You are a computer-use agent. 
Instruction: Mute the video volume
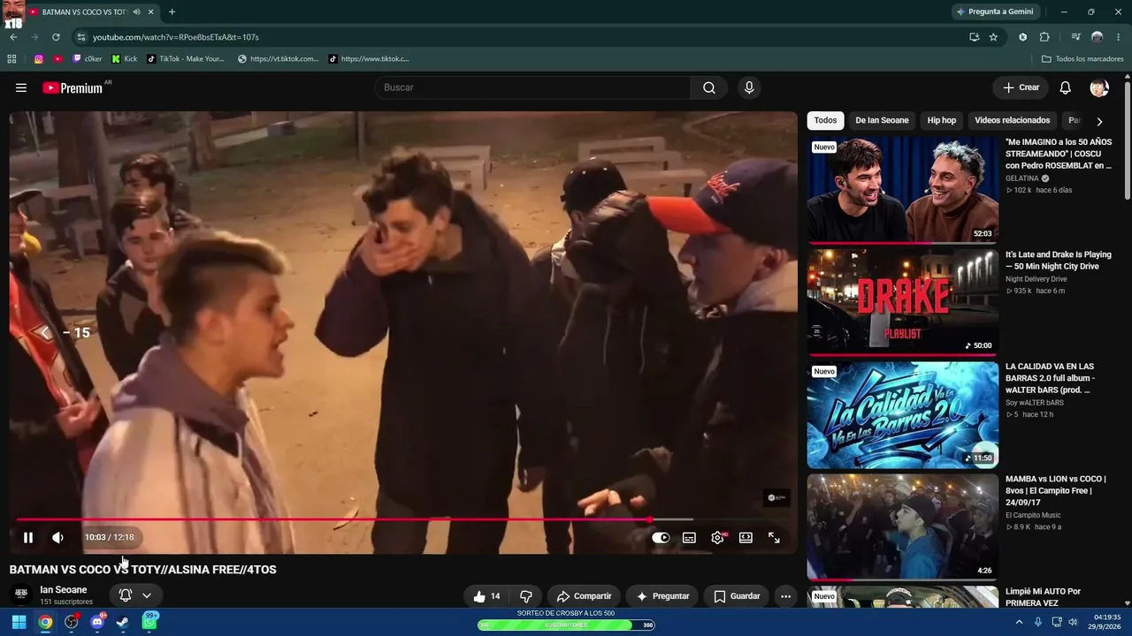click(x=57, y=537)
